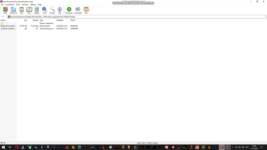Viewport: 267px width, 150px height.
Task: Launch the Wizard tool
Action: [52, 10]
